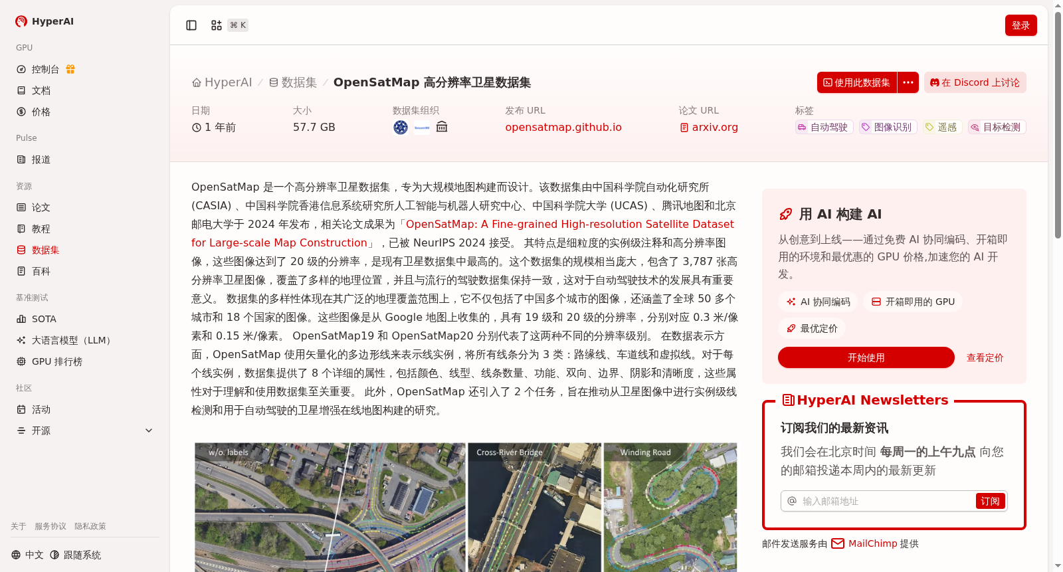Click the 开箱即用的 GPU chip
1063x572 pixels.
coord(913,302)
